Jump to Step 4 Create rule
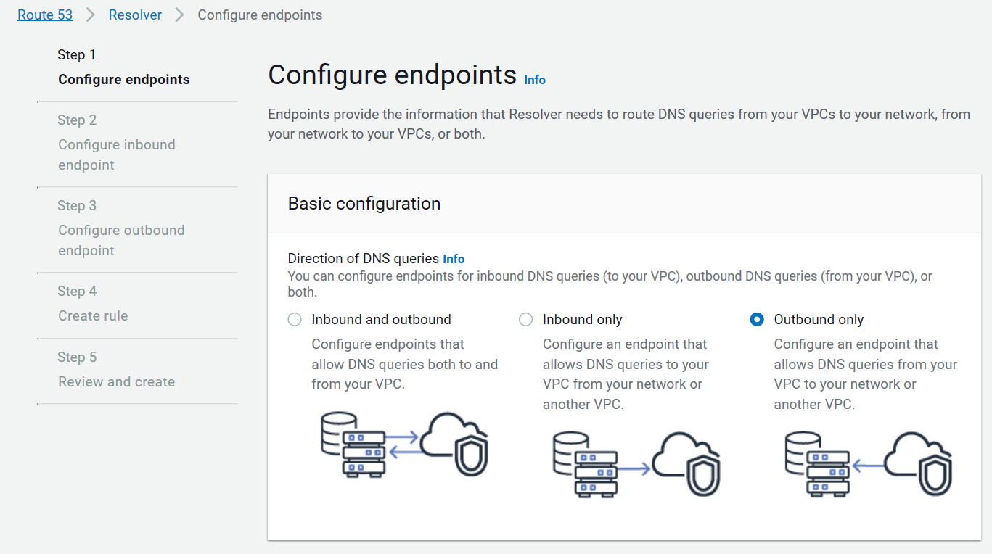 (93, 316)
